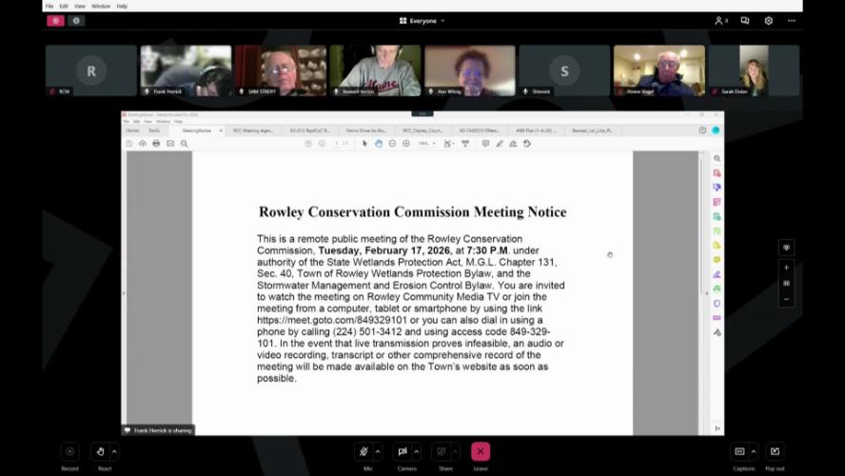The height and width of the screenshot is (476, 845).
Task: Expand the Camera options arrow
Action: click(418, 451)
